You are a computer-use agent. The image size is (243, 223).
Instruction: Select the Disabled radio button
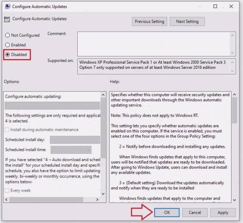coord(8,55)
